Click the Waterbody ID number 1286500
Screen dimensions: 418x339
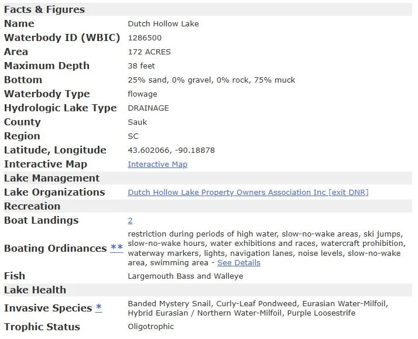(x=145, y=38)
